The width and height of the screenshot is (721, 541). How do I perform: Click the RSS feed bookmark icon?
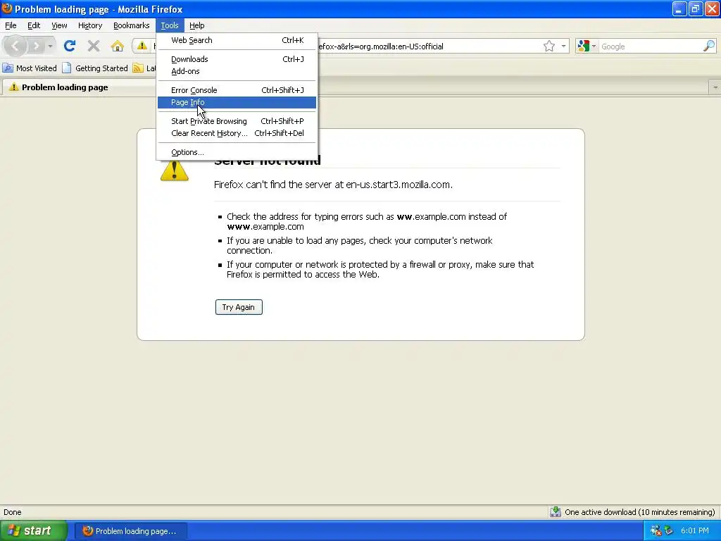[x=138, y=68]
